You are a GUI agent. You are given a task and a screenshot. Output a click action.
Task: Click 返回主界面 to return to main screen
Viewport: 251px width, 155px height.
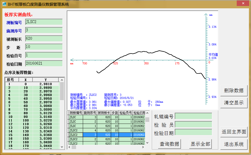pyautogui.click(x=234, y=132)
